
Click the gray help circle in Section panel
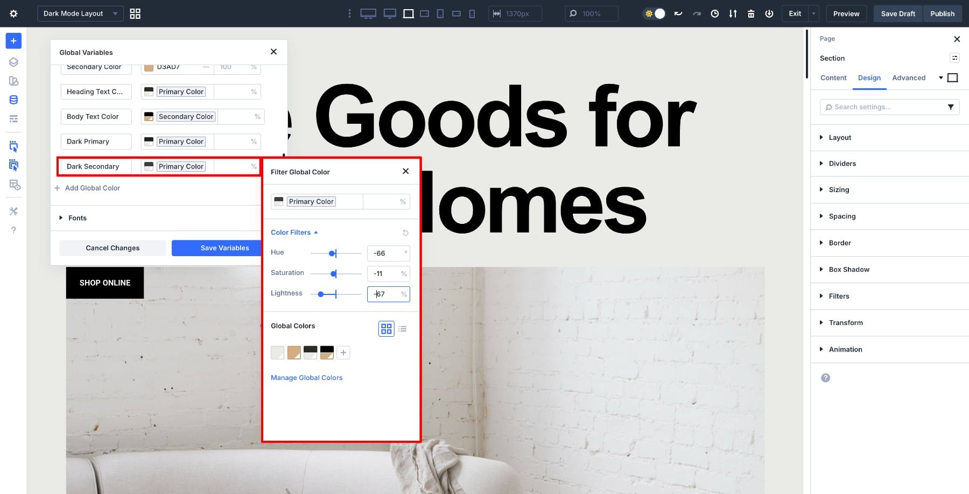[825, 378]
